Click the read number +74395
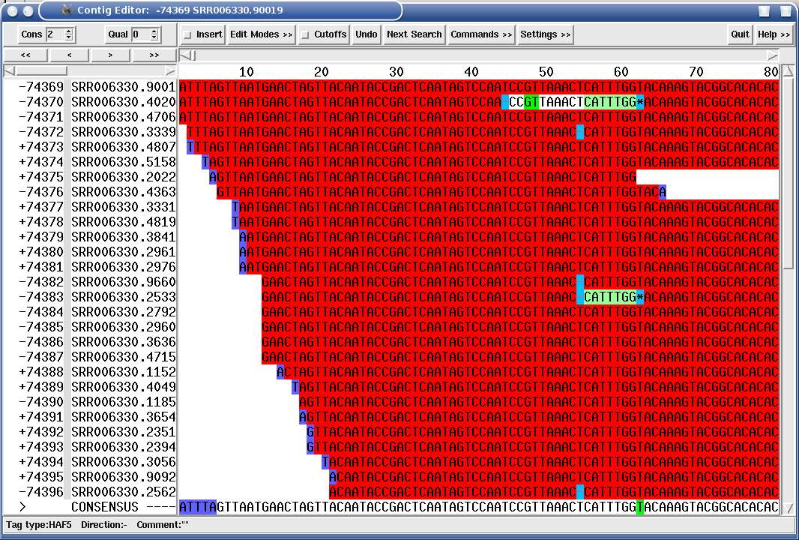This screenshot has width=799, height=540. click(x=40, y=477)
